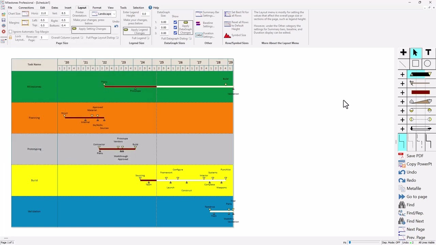Image resolution: width=436 pixels, height=245 pixels.
Task: Toggle Show checkbox for DataGraph 3
Action: pyautogui.click(x=175, y=33)
